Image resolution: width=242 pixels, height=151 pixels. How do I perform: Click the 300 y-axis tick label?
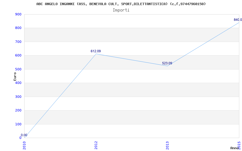coord(18,97)
